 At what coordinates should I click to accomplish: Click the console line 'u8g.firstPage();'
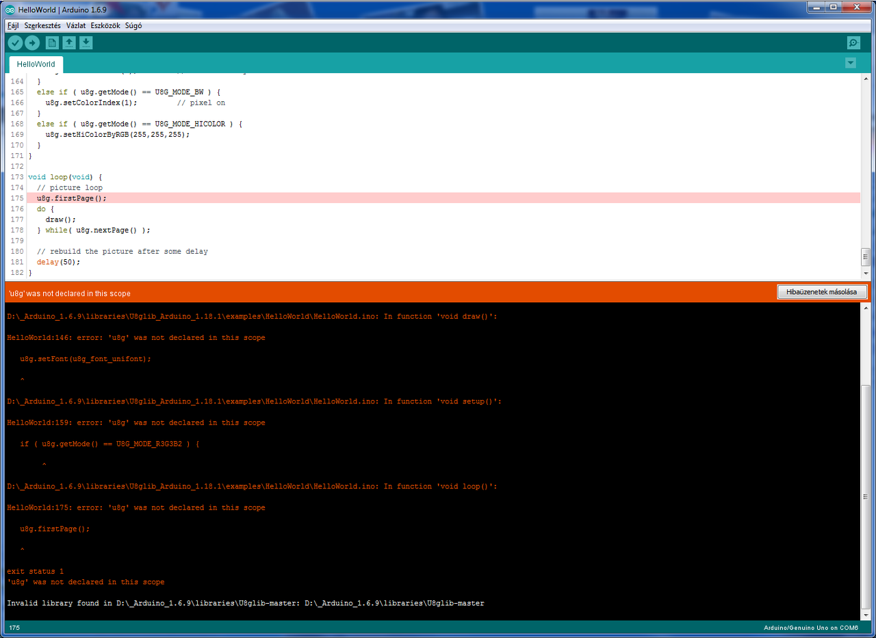55,529
